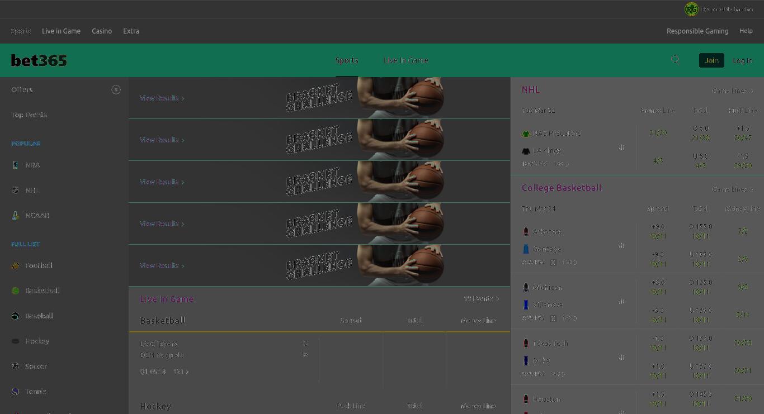Click the Houston team name
This screenshot has width=764, height=414.
coord(546,399)
